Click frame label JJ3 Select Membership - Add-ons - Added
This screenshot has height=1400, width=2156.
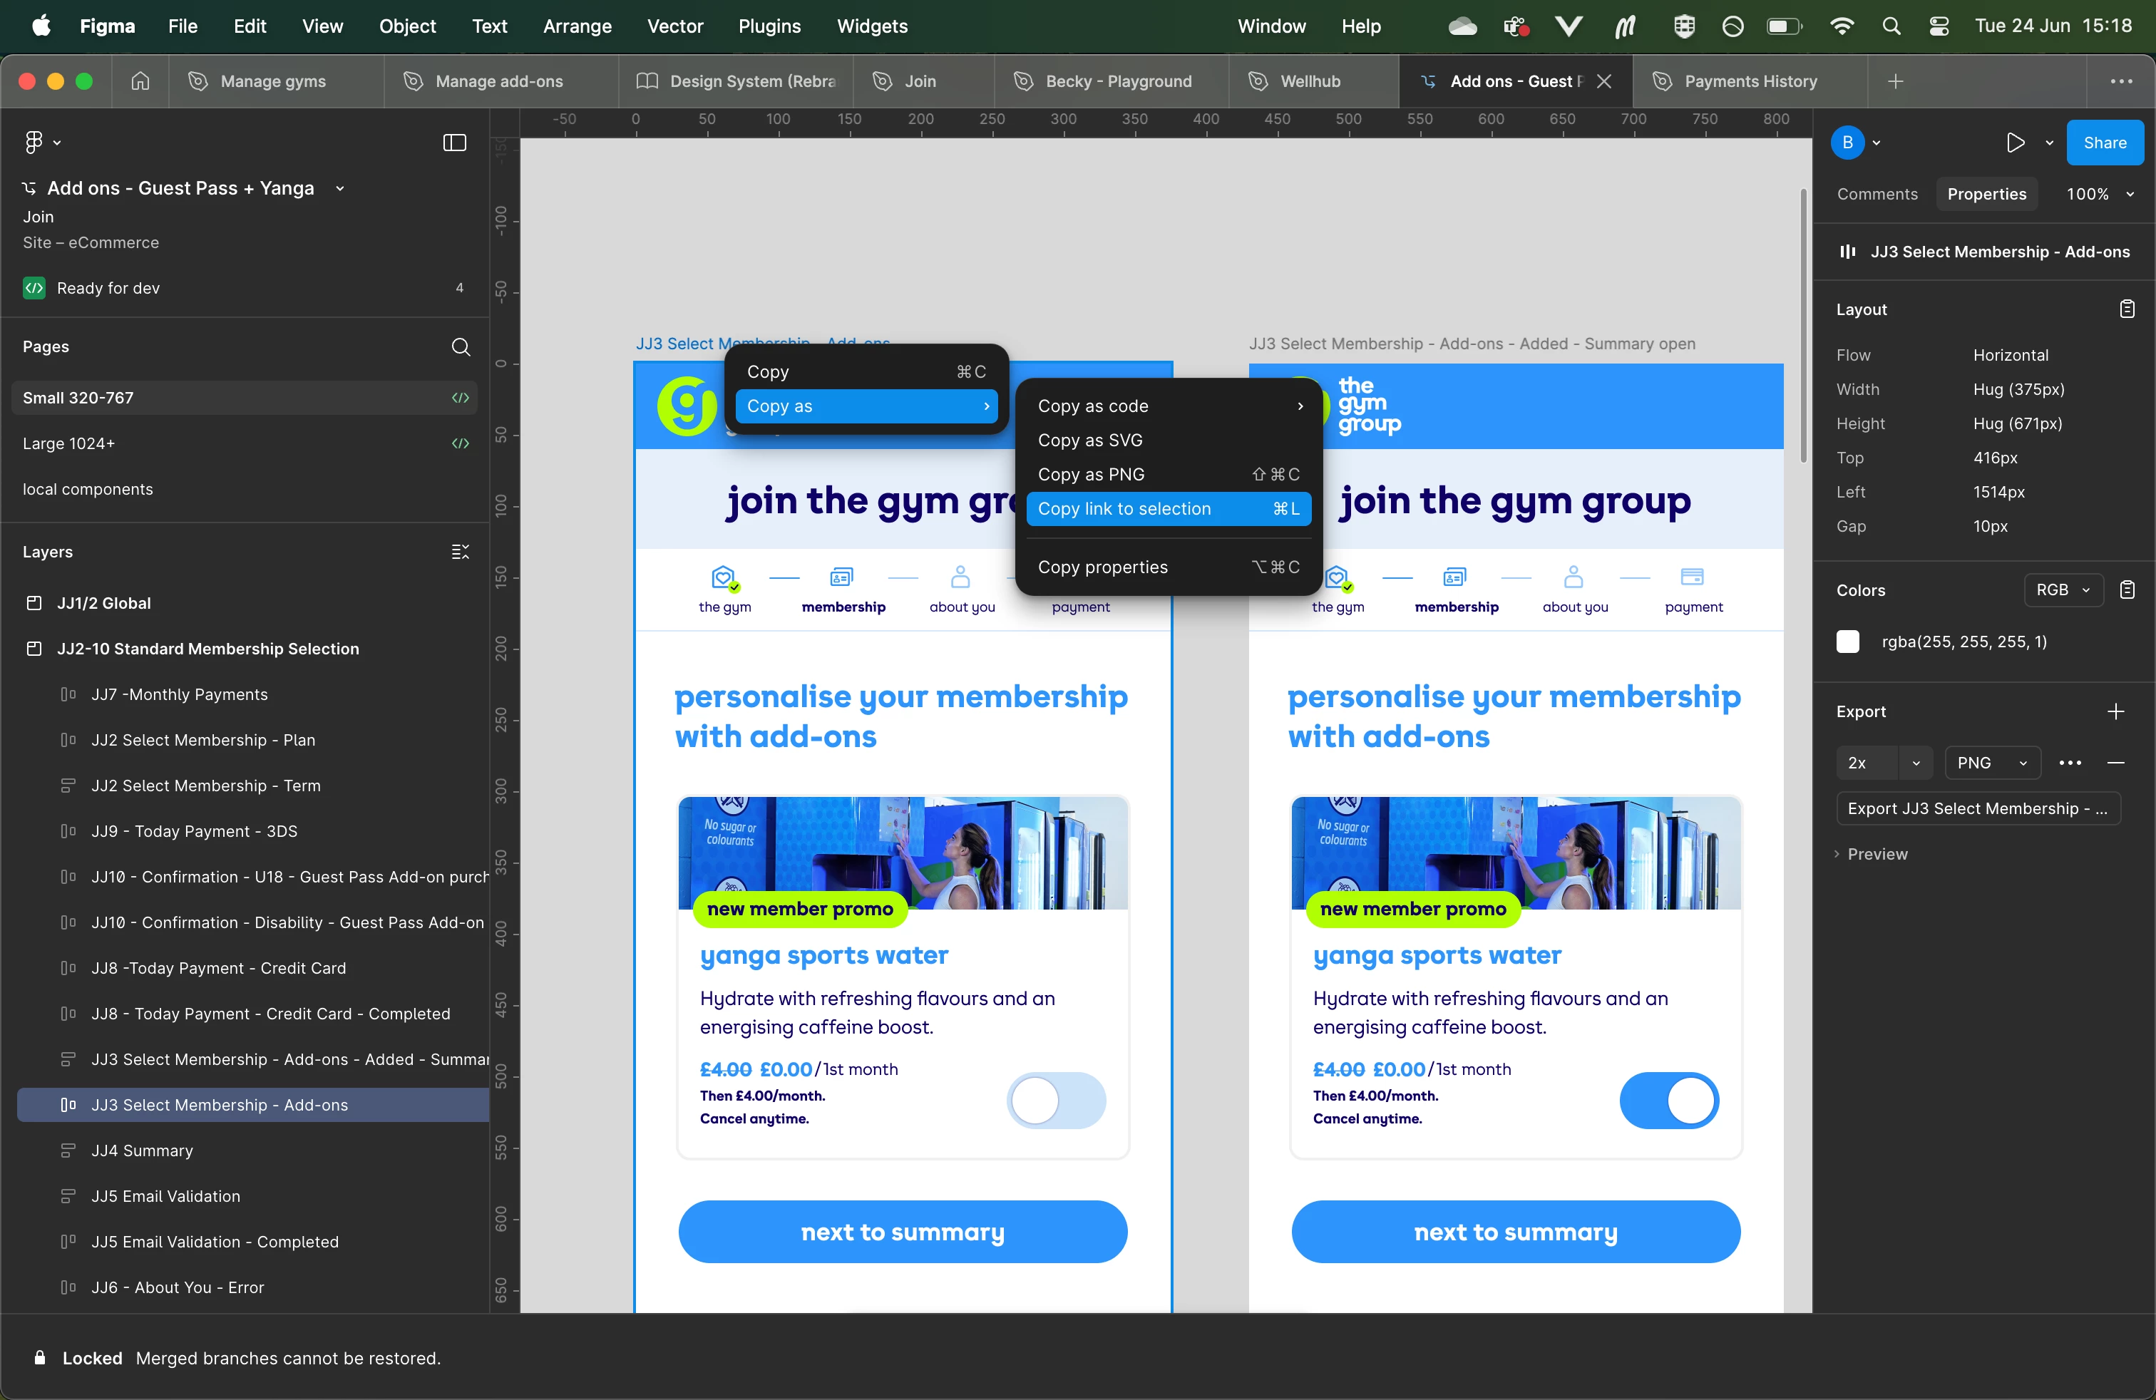(1472, 344)
